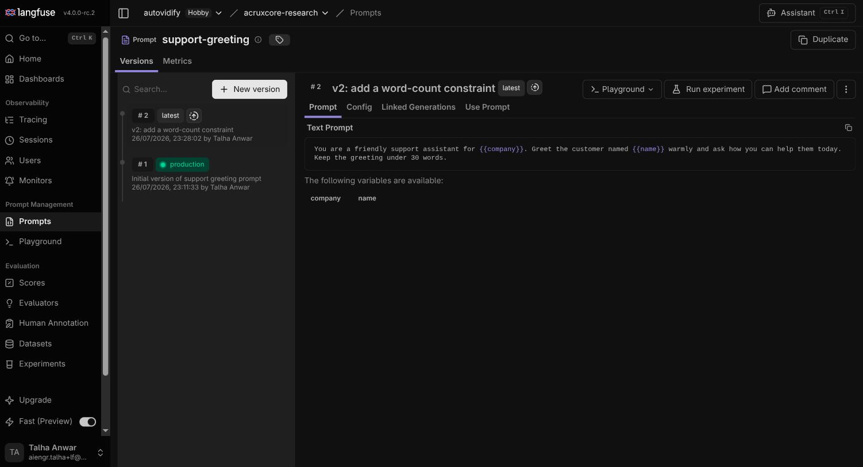Toggle the sidebar panel icon
Image resolution: width=863 pixels, height=467 pixels.
(x=124, y=13)
